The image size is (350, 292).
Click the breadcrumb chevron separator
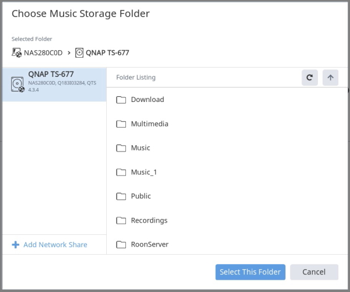coord(69,53)
